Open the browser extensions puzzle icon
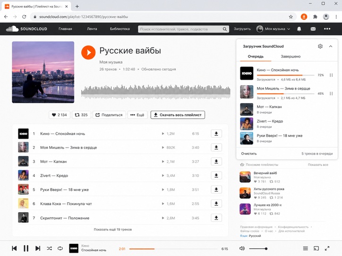 tap(315, 17)
